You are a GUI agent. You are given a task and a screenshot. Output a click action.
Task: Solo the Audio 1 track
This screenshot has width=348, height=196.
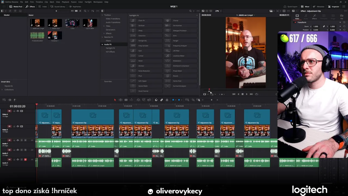point(22,140)
